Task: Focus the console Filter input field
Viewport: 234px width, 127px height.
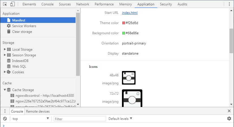Action: coord(80,119)
